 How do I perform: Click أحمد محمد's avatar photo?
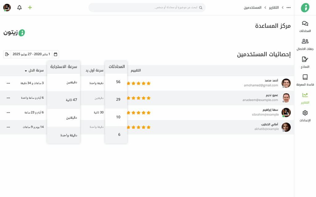[286, 83]
